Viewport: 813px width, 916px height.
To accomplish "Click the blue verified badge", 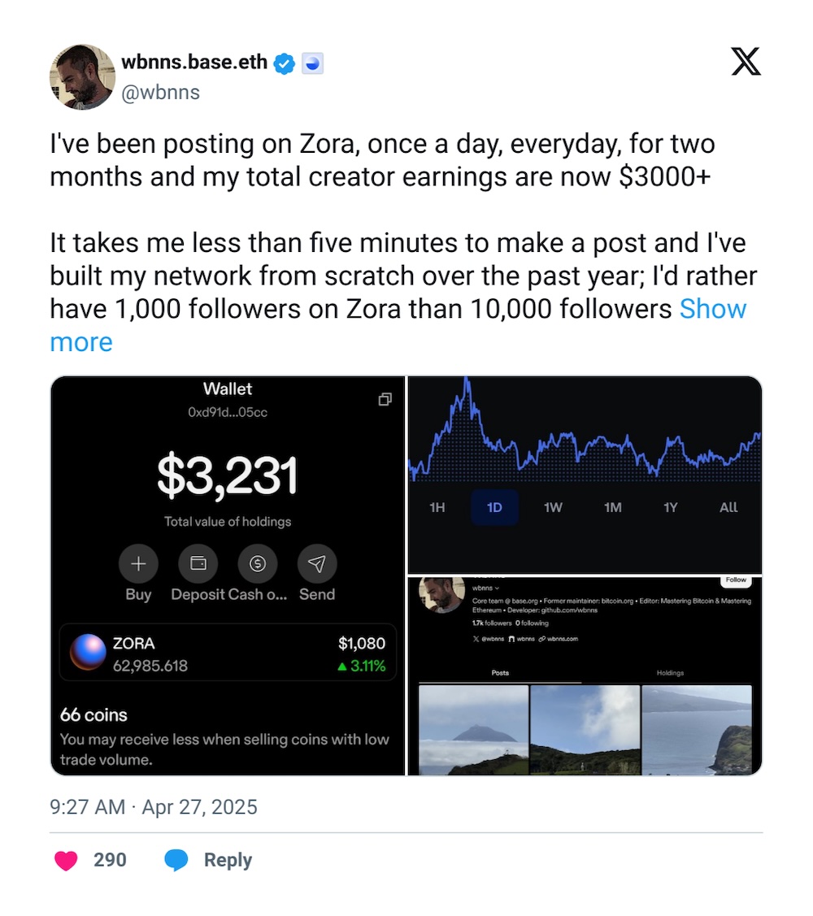I will pyautogui.click(x=284, y=63).
